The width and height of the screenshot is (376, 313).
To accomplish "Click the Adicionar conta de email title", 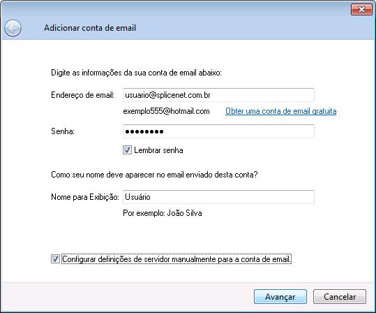I will click(90, 28).
